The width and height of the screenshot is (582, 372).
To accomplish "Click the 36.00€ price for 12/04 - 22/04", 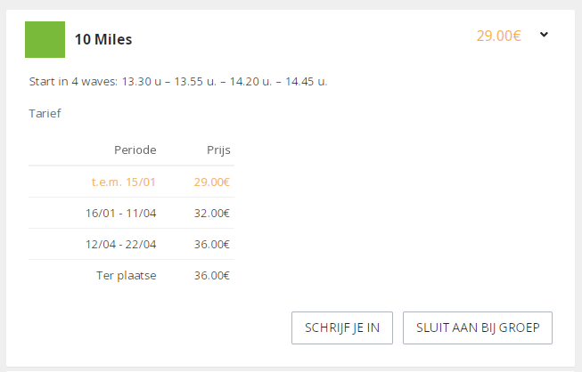I will click(x=211, y=244).
